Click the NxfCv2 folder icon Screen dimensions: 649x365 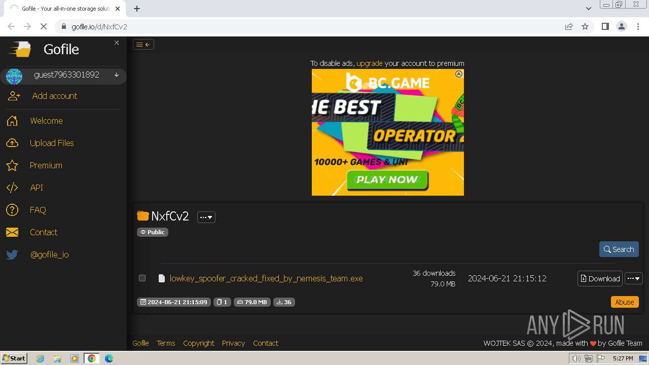[143, 216]
